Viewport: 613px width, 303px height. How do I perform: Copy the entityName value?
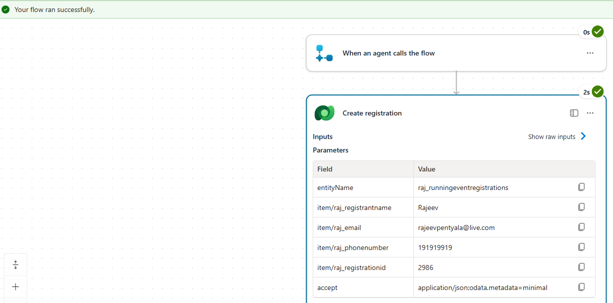point(581,187)
